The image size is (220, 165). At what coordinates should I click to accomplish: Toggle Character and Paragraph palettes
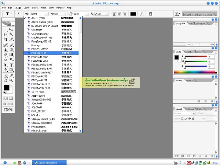pyautogui.click(x=150, y=14)
